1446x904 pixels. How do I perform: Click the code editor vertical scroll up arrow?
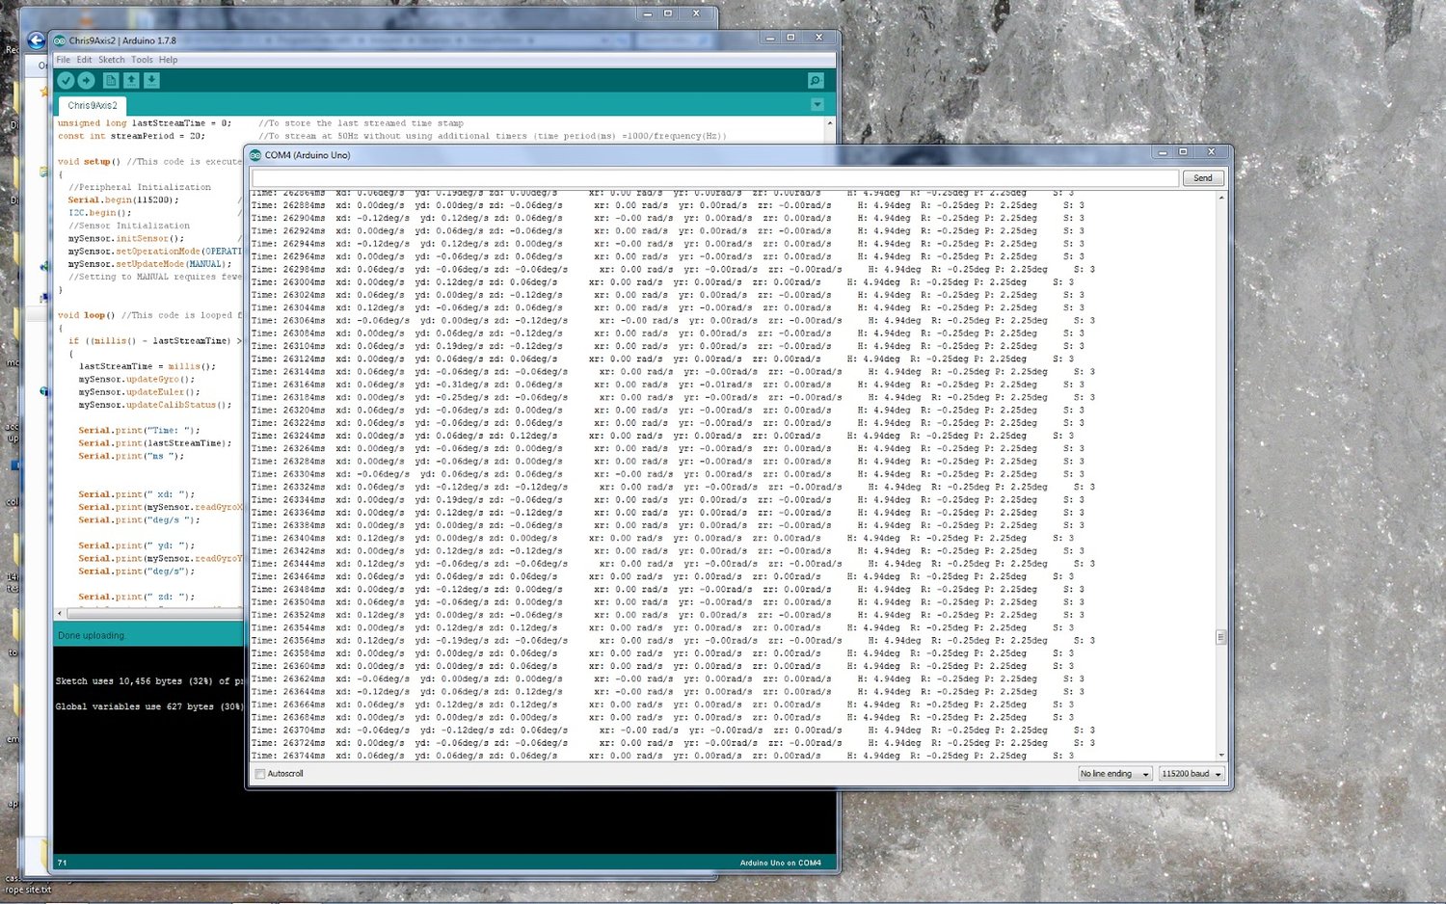830,123
